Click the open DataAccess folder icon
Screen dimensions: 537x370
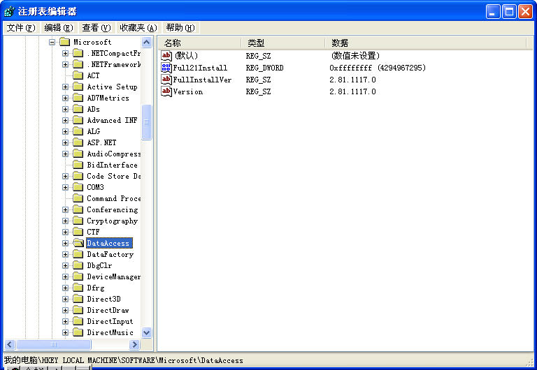coord(78,243)
